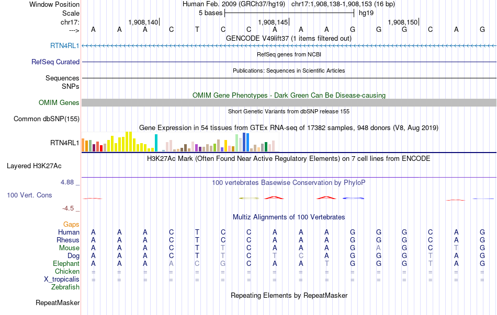Select the Elephant species label

[66, 264]
